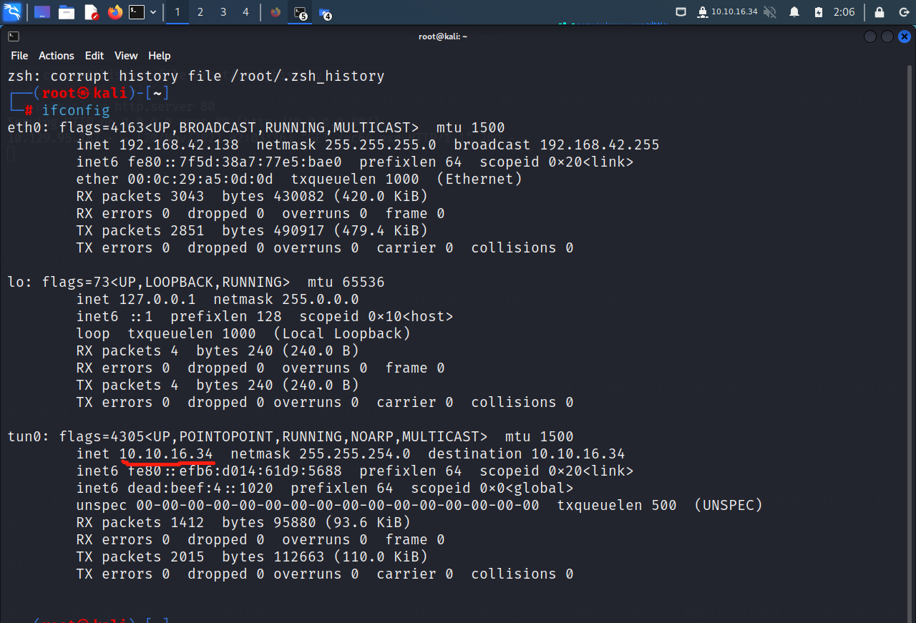Viewport: 916px width, 623px height.
Task: Open the file manager launcher icon
Action: coord(67,12)
